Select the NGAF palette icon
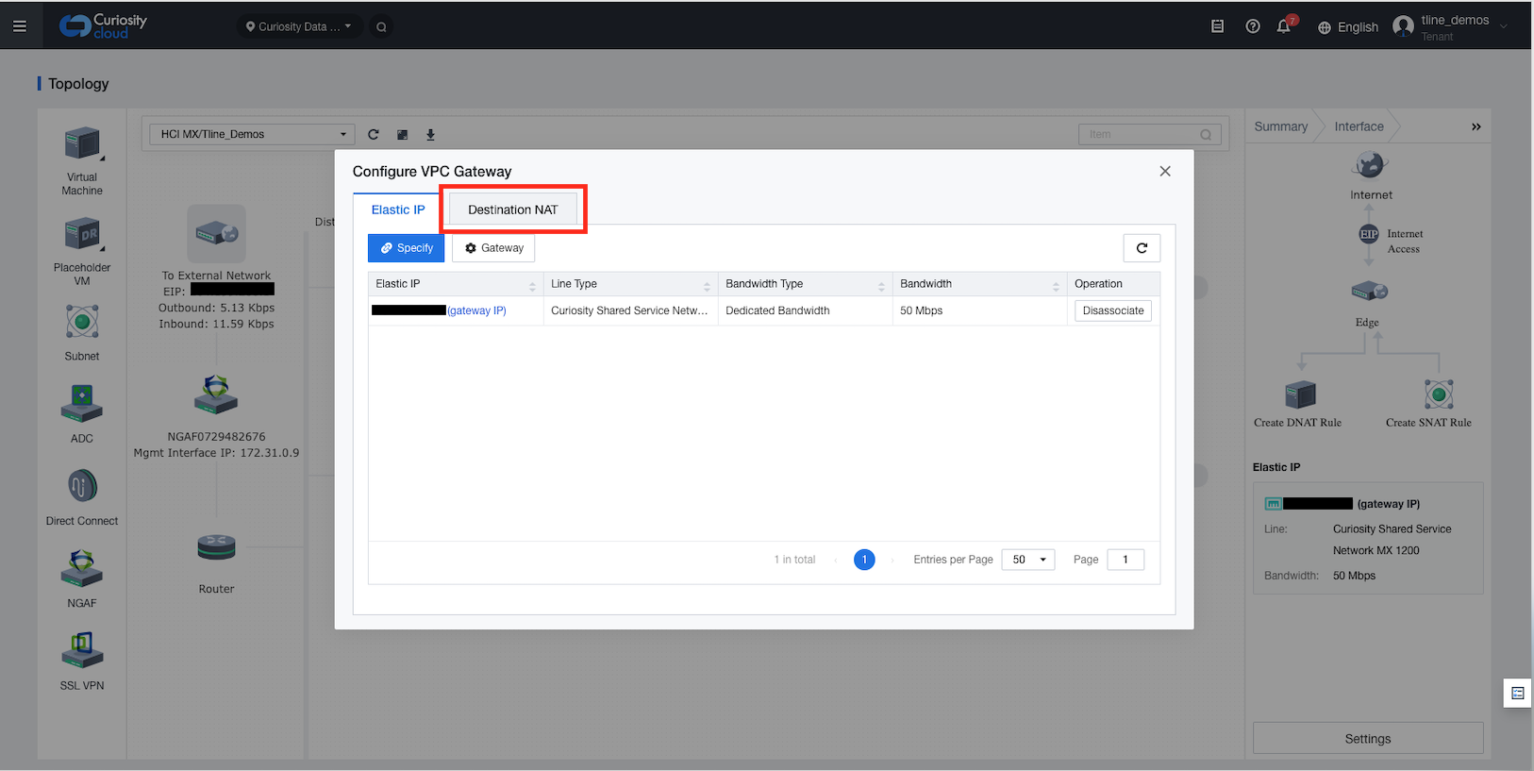 (x=82, y=569)
